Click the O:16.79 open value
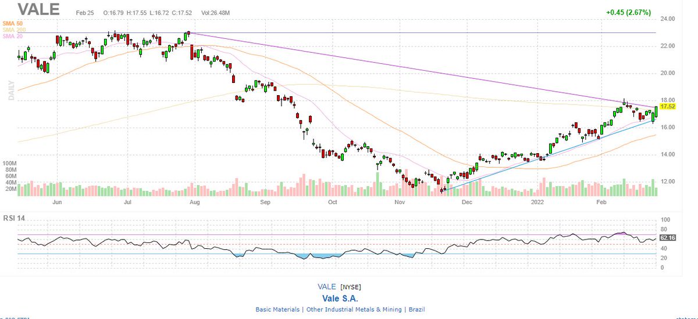 pos(113,12)
